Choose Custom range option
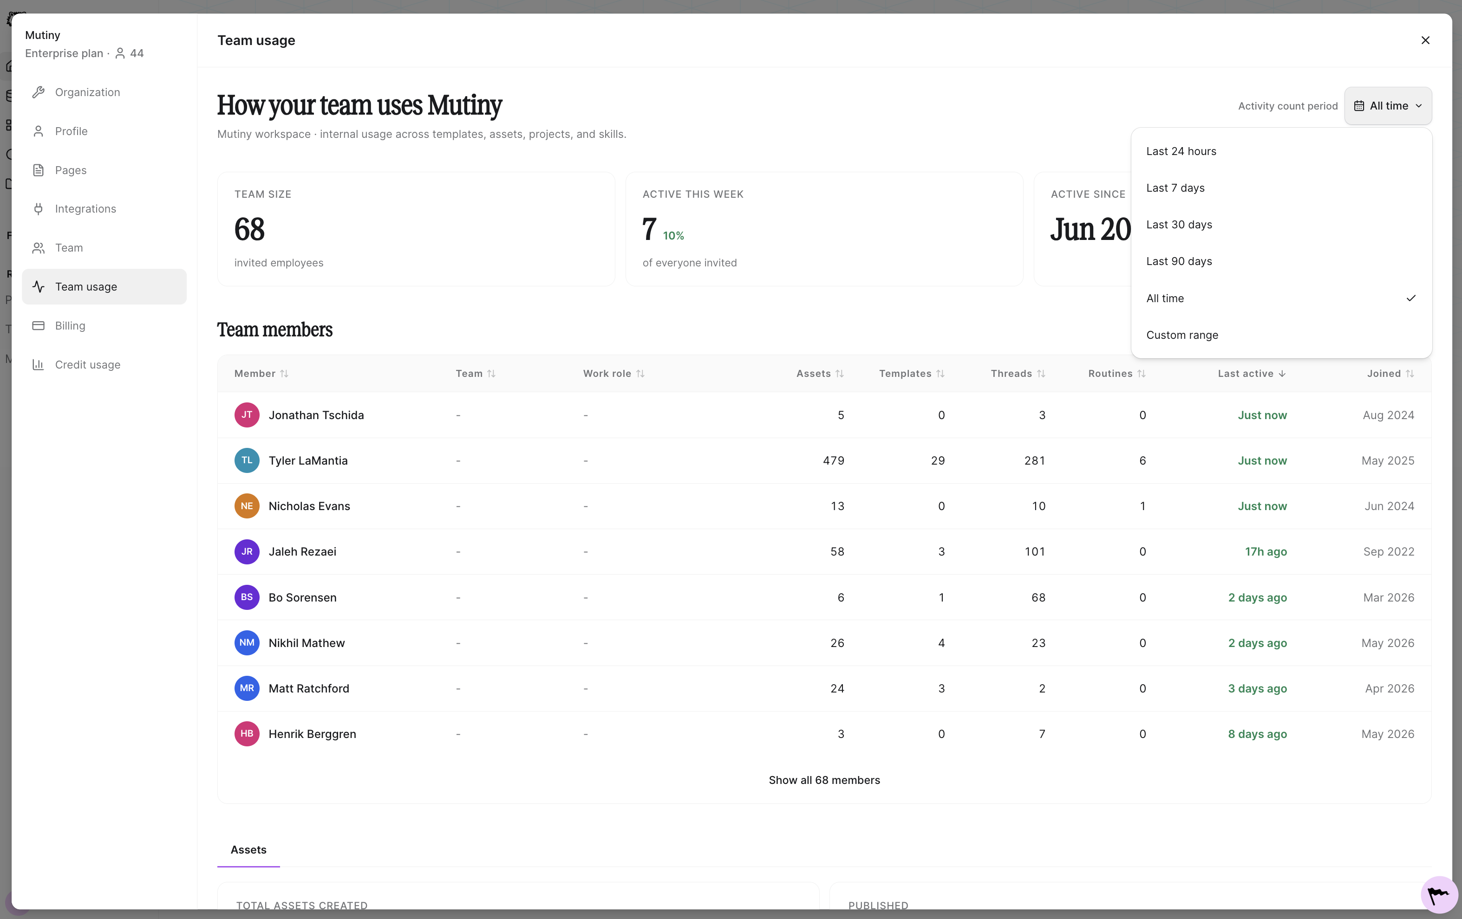This screenshot has width=1462, height=919. (x=1282, y=335)
